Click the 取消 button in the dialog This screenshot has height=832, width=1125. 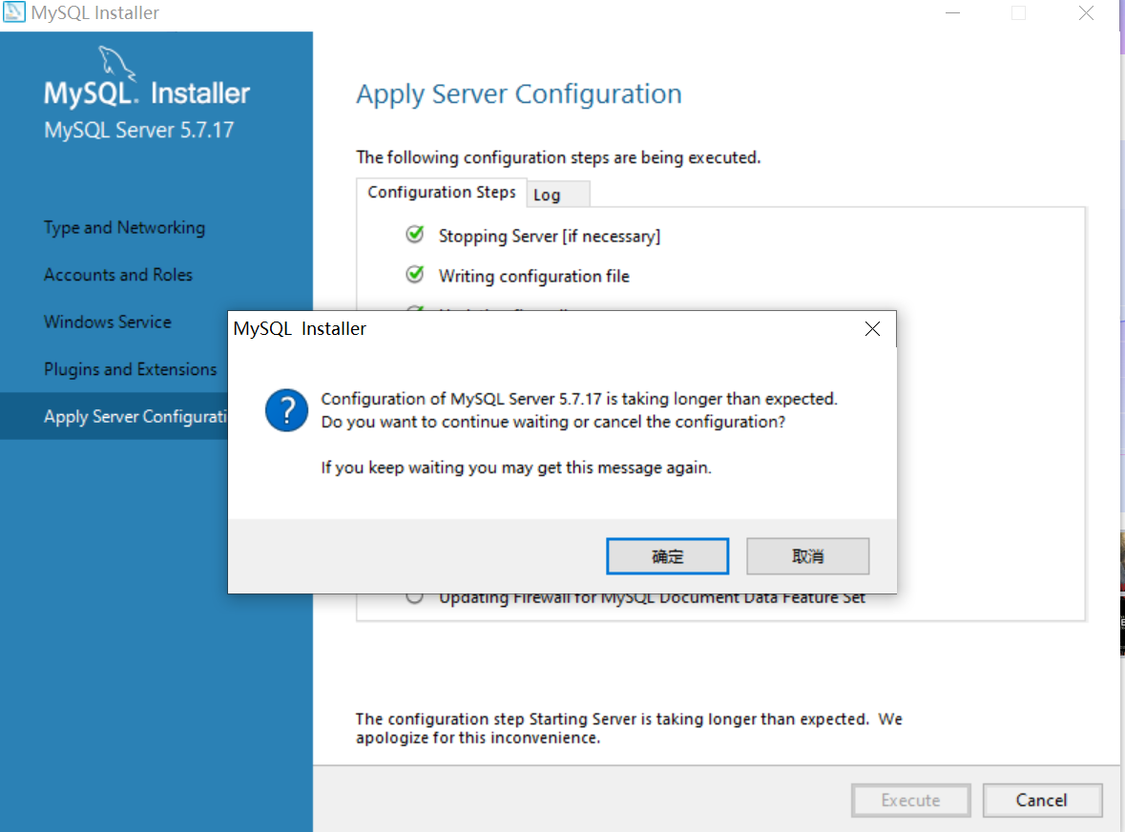tap(808, 556)
